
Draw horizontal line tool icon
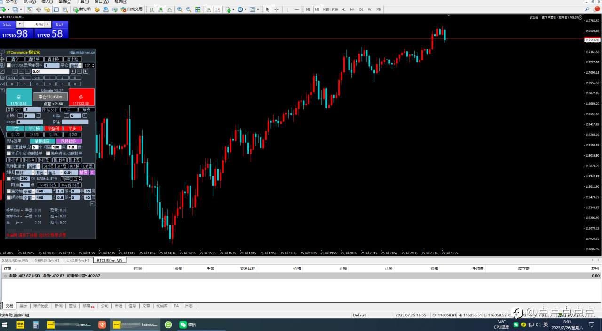click(x=297, y=9)
